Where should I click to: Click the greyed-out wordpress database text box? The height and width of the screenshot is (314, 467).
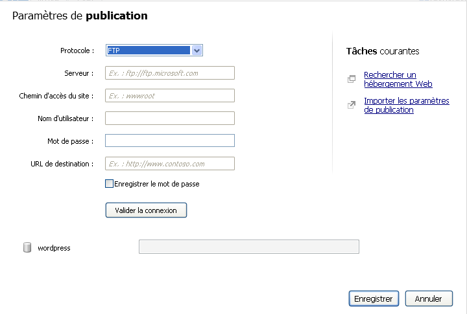248,247
